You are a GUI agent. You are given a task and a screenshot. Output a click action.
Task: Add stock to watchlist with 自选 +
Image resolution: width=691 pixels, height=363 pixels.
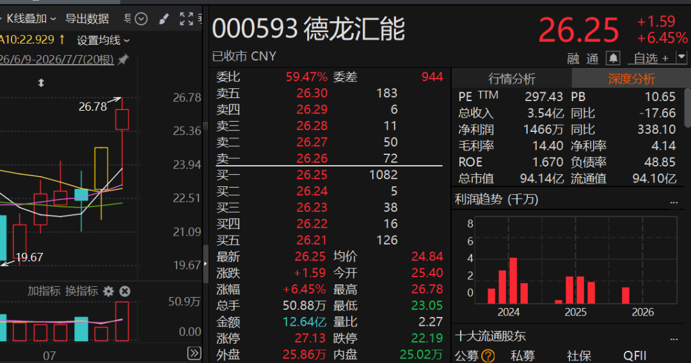pyautogui.click(x=651, y=58)
